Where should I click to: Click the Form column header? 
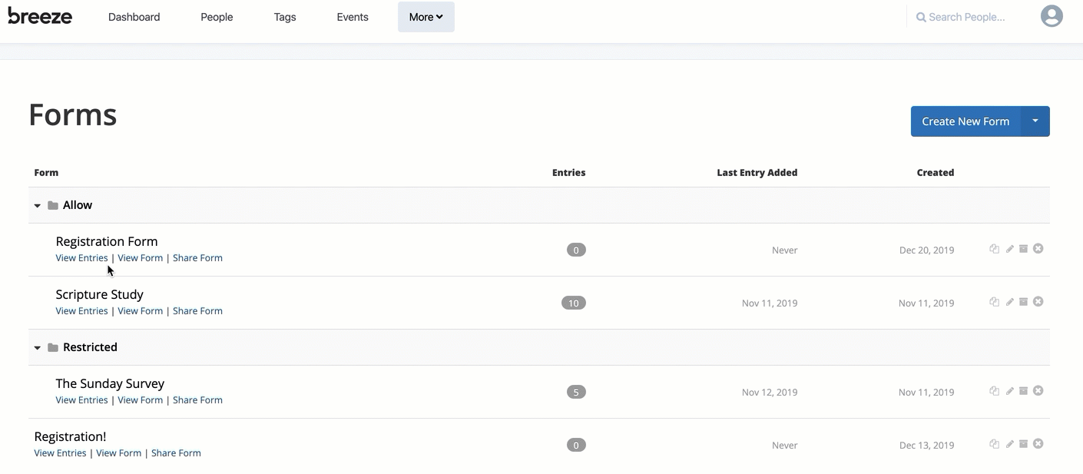pyautogui.click(x=46, y=173)
